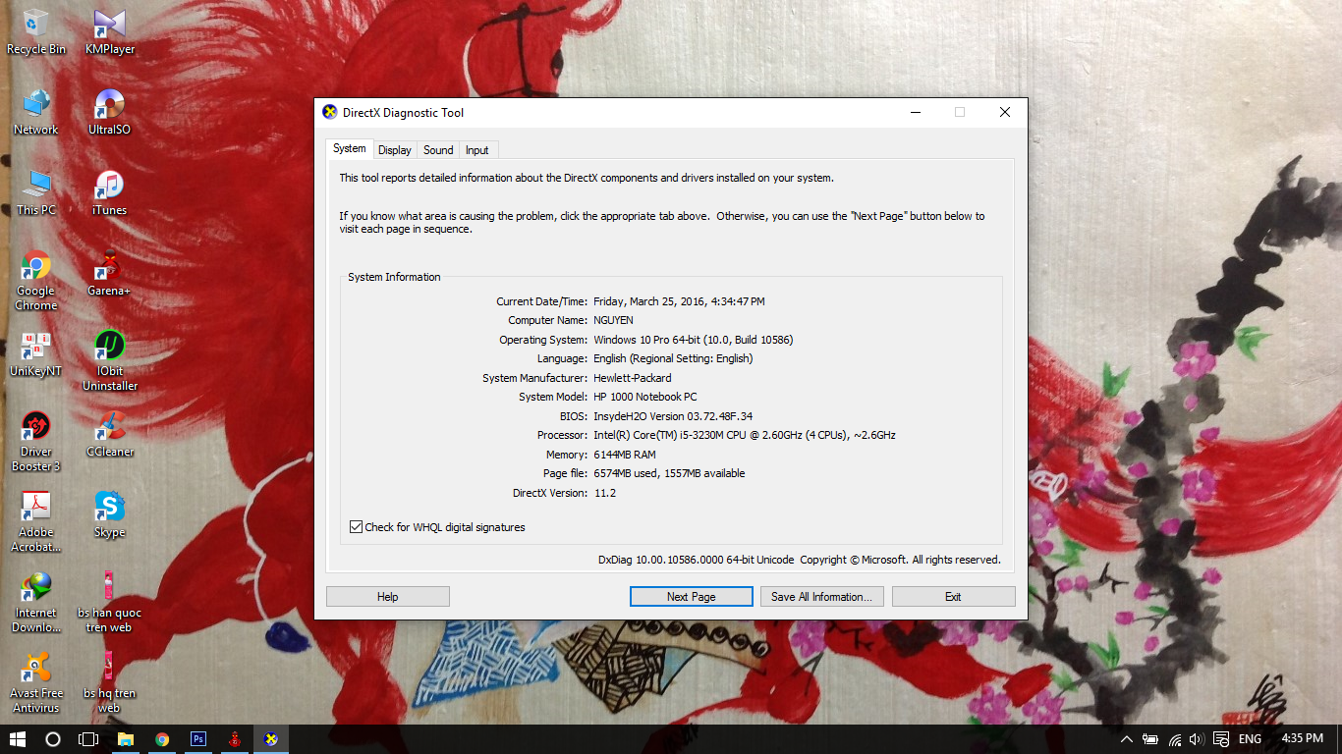
Task: Select the UltraISO desktop shortcut
Action: [109, 112]
